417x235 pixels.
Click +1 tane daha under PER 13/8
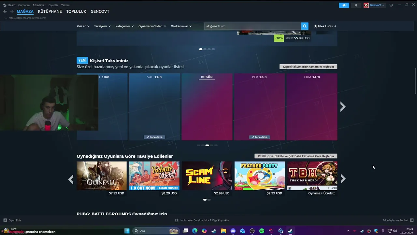pos(259,137)
